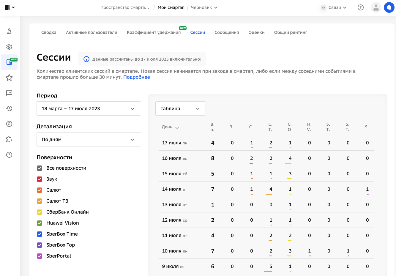Expand the Связи dropdown

click(x=338, y=7)
